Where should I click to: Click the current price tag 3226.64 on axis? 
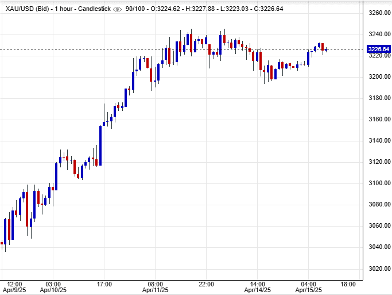(378, 49)
